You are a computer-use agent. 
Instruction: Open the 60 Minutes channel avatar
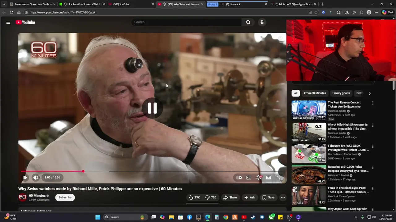tap(22, 197)
